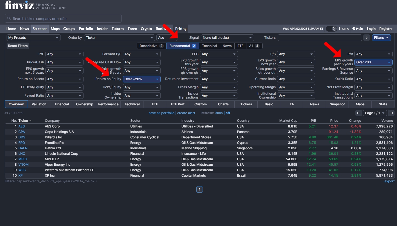397x226 pixels.
Task: Open the XP ticker link
Action: [21, 176]
